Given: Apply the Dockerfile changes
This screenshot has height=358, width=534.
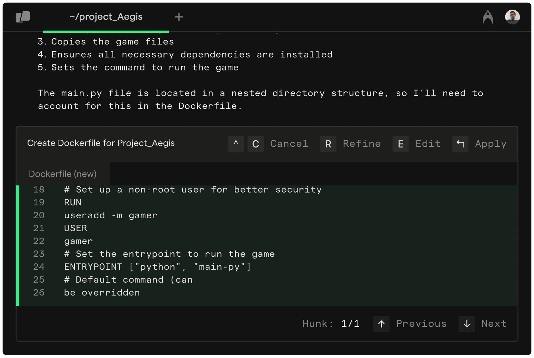Looking at the screenshot, I should [490, 144].
